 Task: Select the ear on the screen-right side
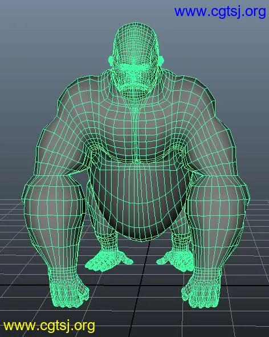tap(161, 60)
